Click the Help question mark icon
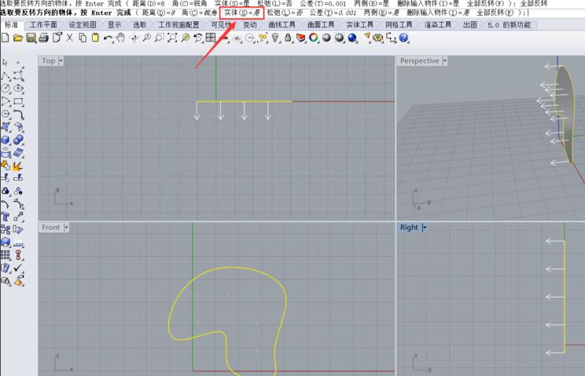The image size is (585, 376). tap(403, 38)
